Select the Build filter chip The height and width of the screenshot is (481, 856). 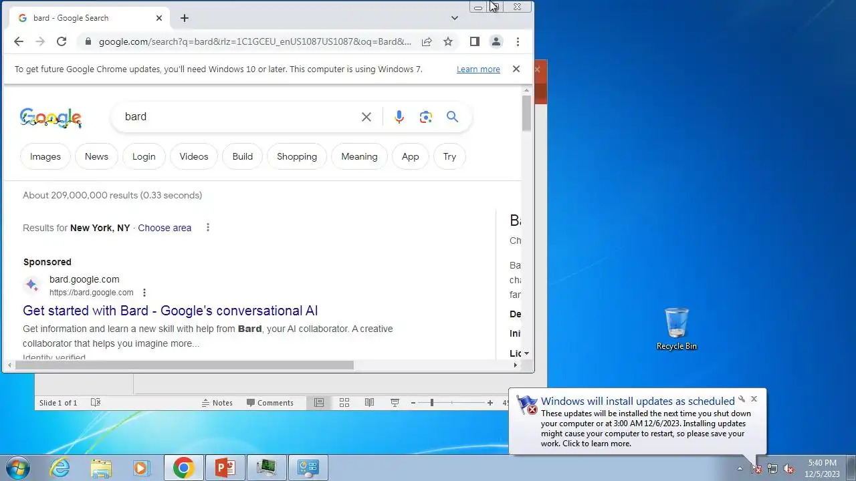coord(243,156)
